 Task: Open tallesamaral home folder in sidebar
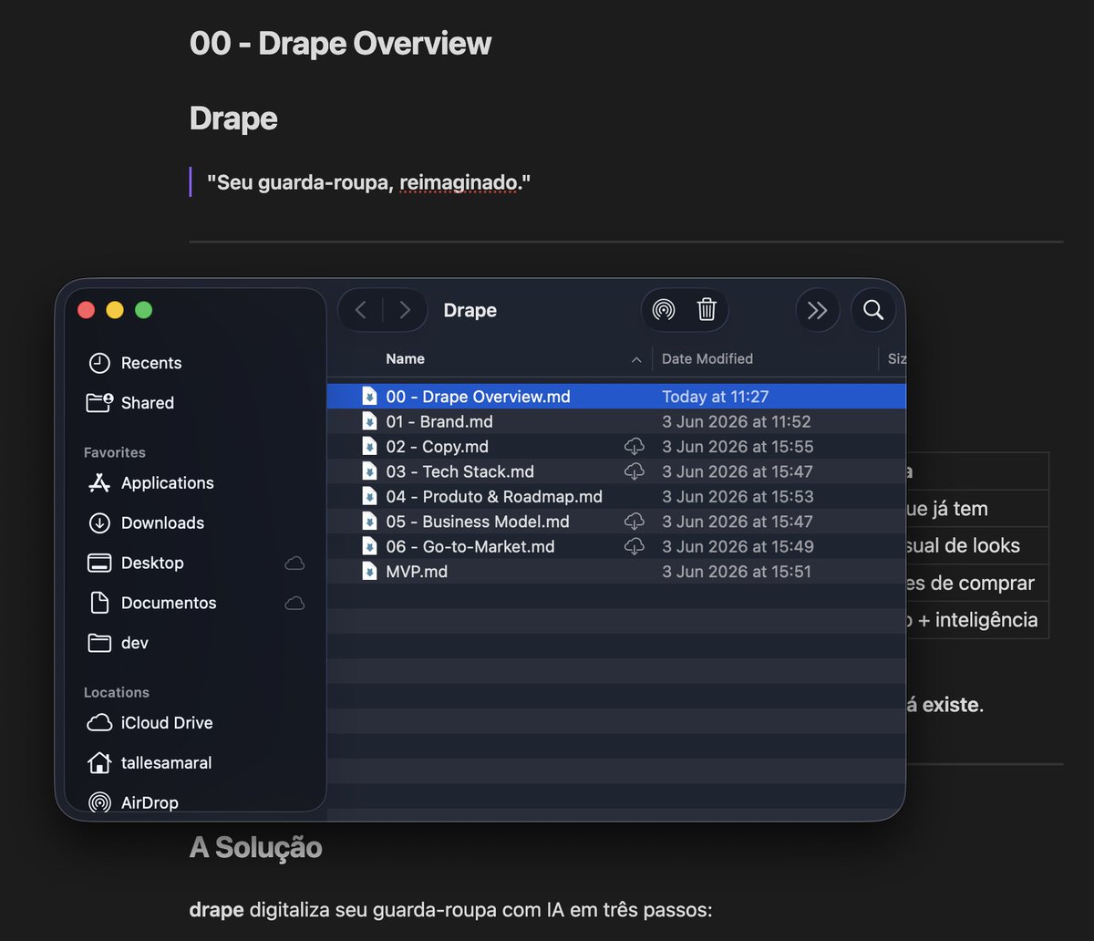[x=195, y=763]
